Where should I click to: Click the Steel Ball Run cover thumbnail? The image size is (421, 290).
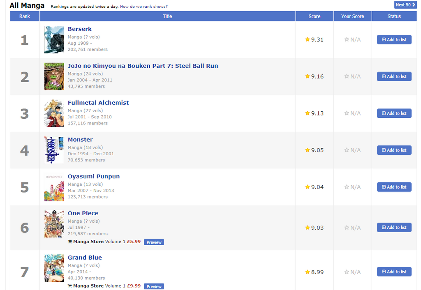54,76
